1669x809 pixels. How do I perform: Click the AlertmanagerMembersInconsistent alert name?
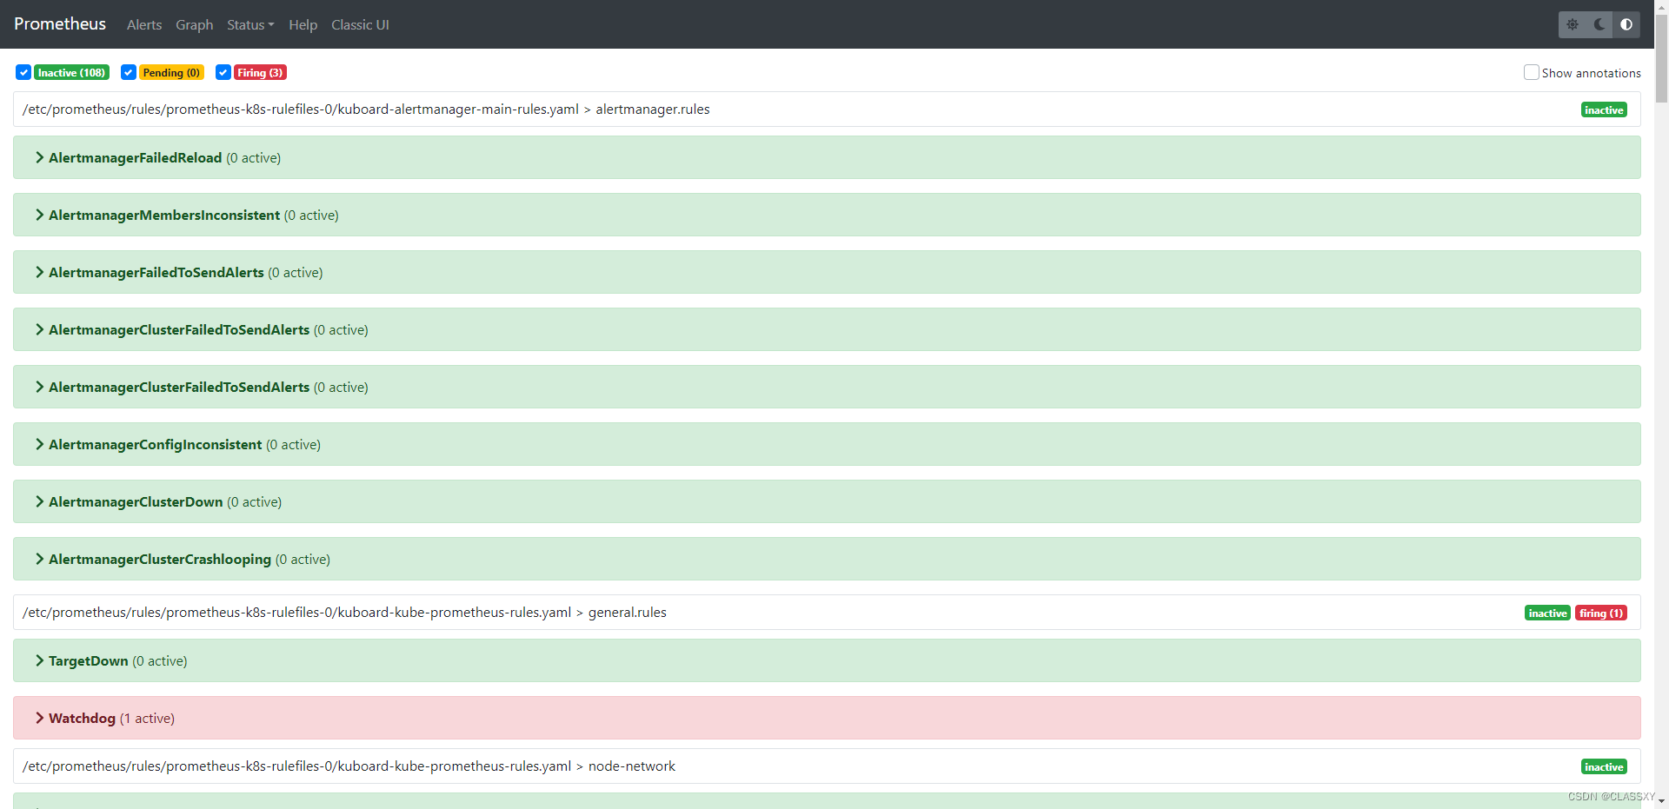click(164, 215)
